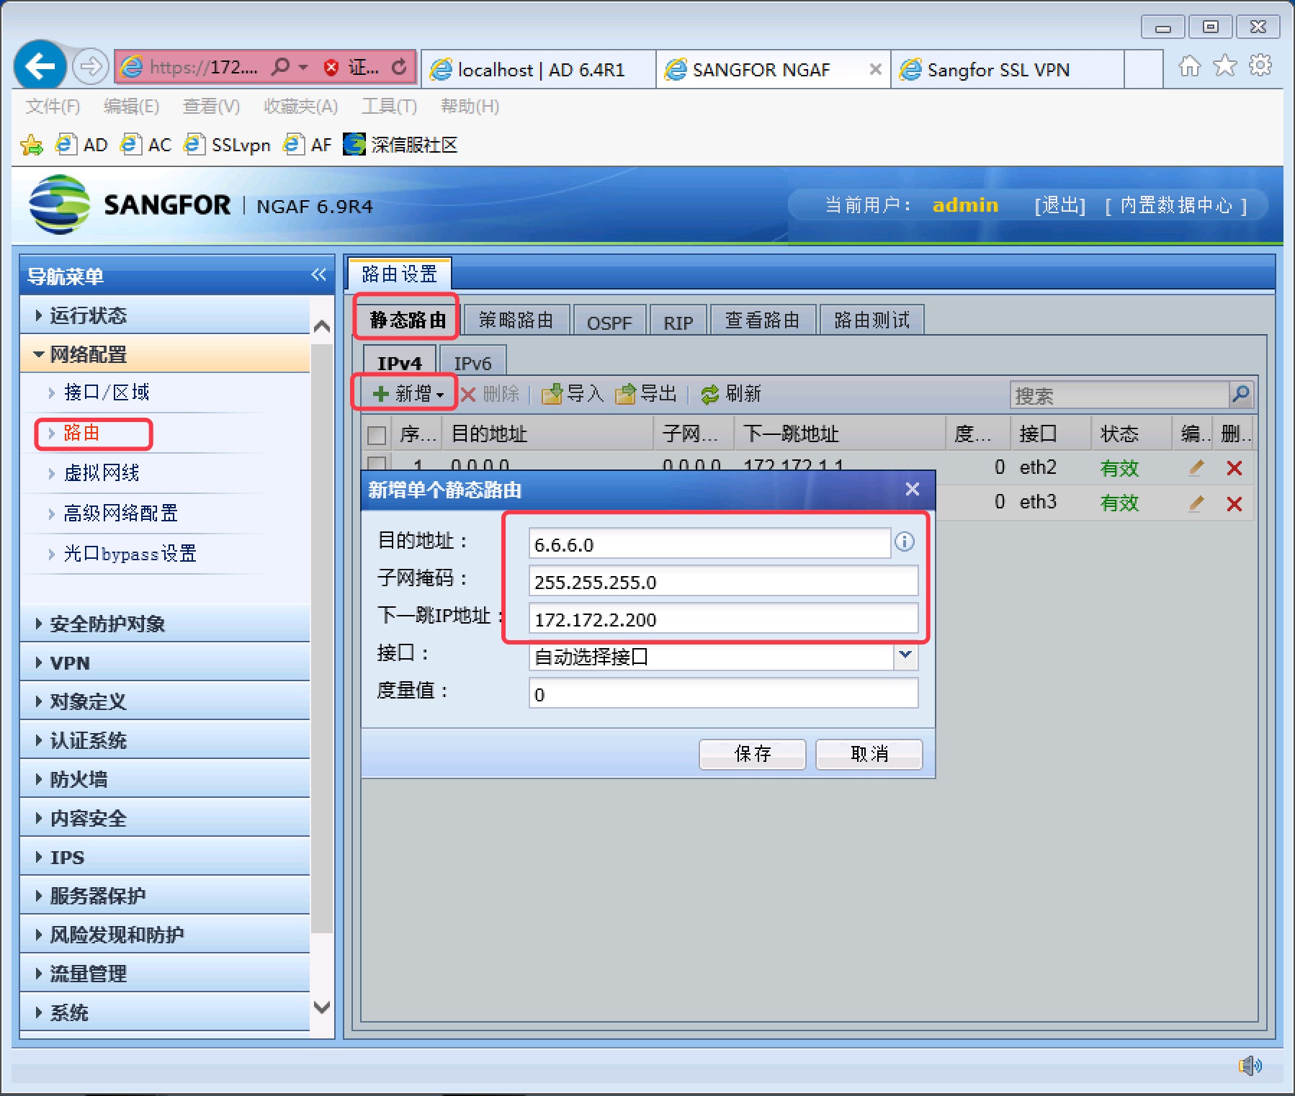Viewport: 1295px width, 1096px height.
Task: Open the address bar search magnifier
Action: click(280, 67)
